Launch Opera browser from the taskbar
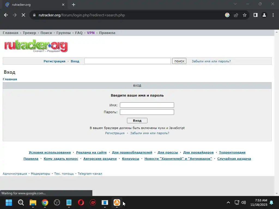The image size is (279, 209). pyautogui.click(x=81, y=202)
